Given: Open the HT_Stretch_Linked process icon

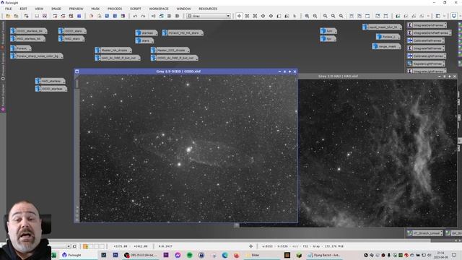Looking at the screenshot, I should point(425,233).
